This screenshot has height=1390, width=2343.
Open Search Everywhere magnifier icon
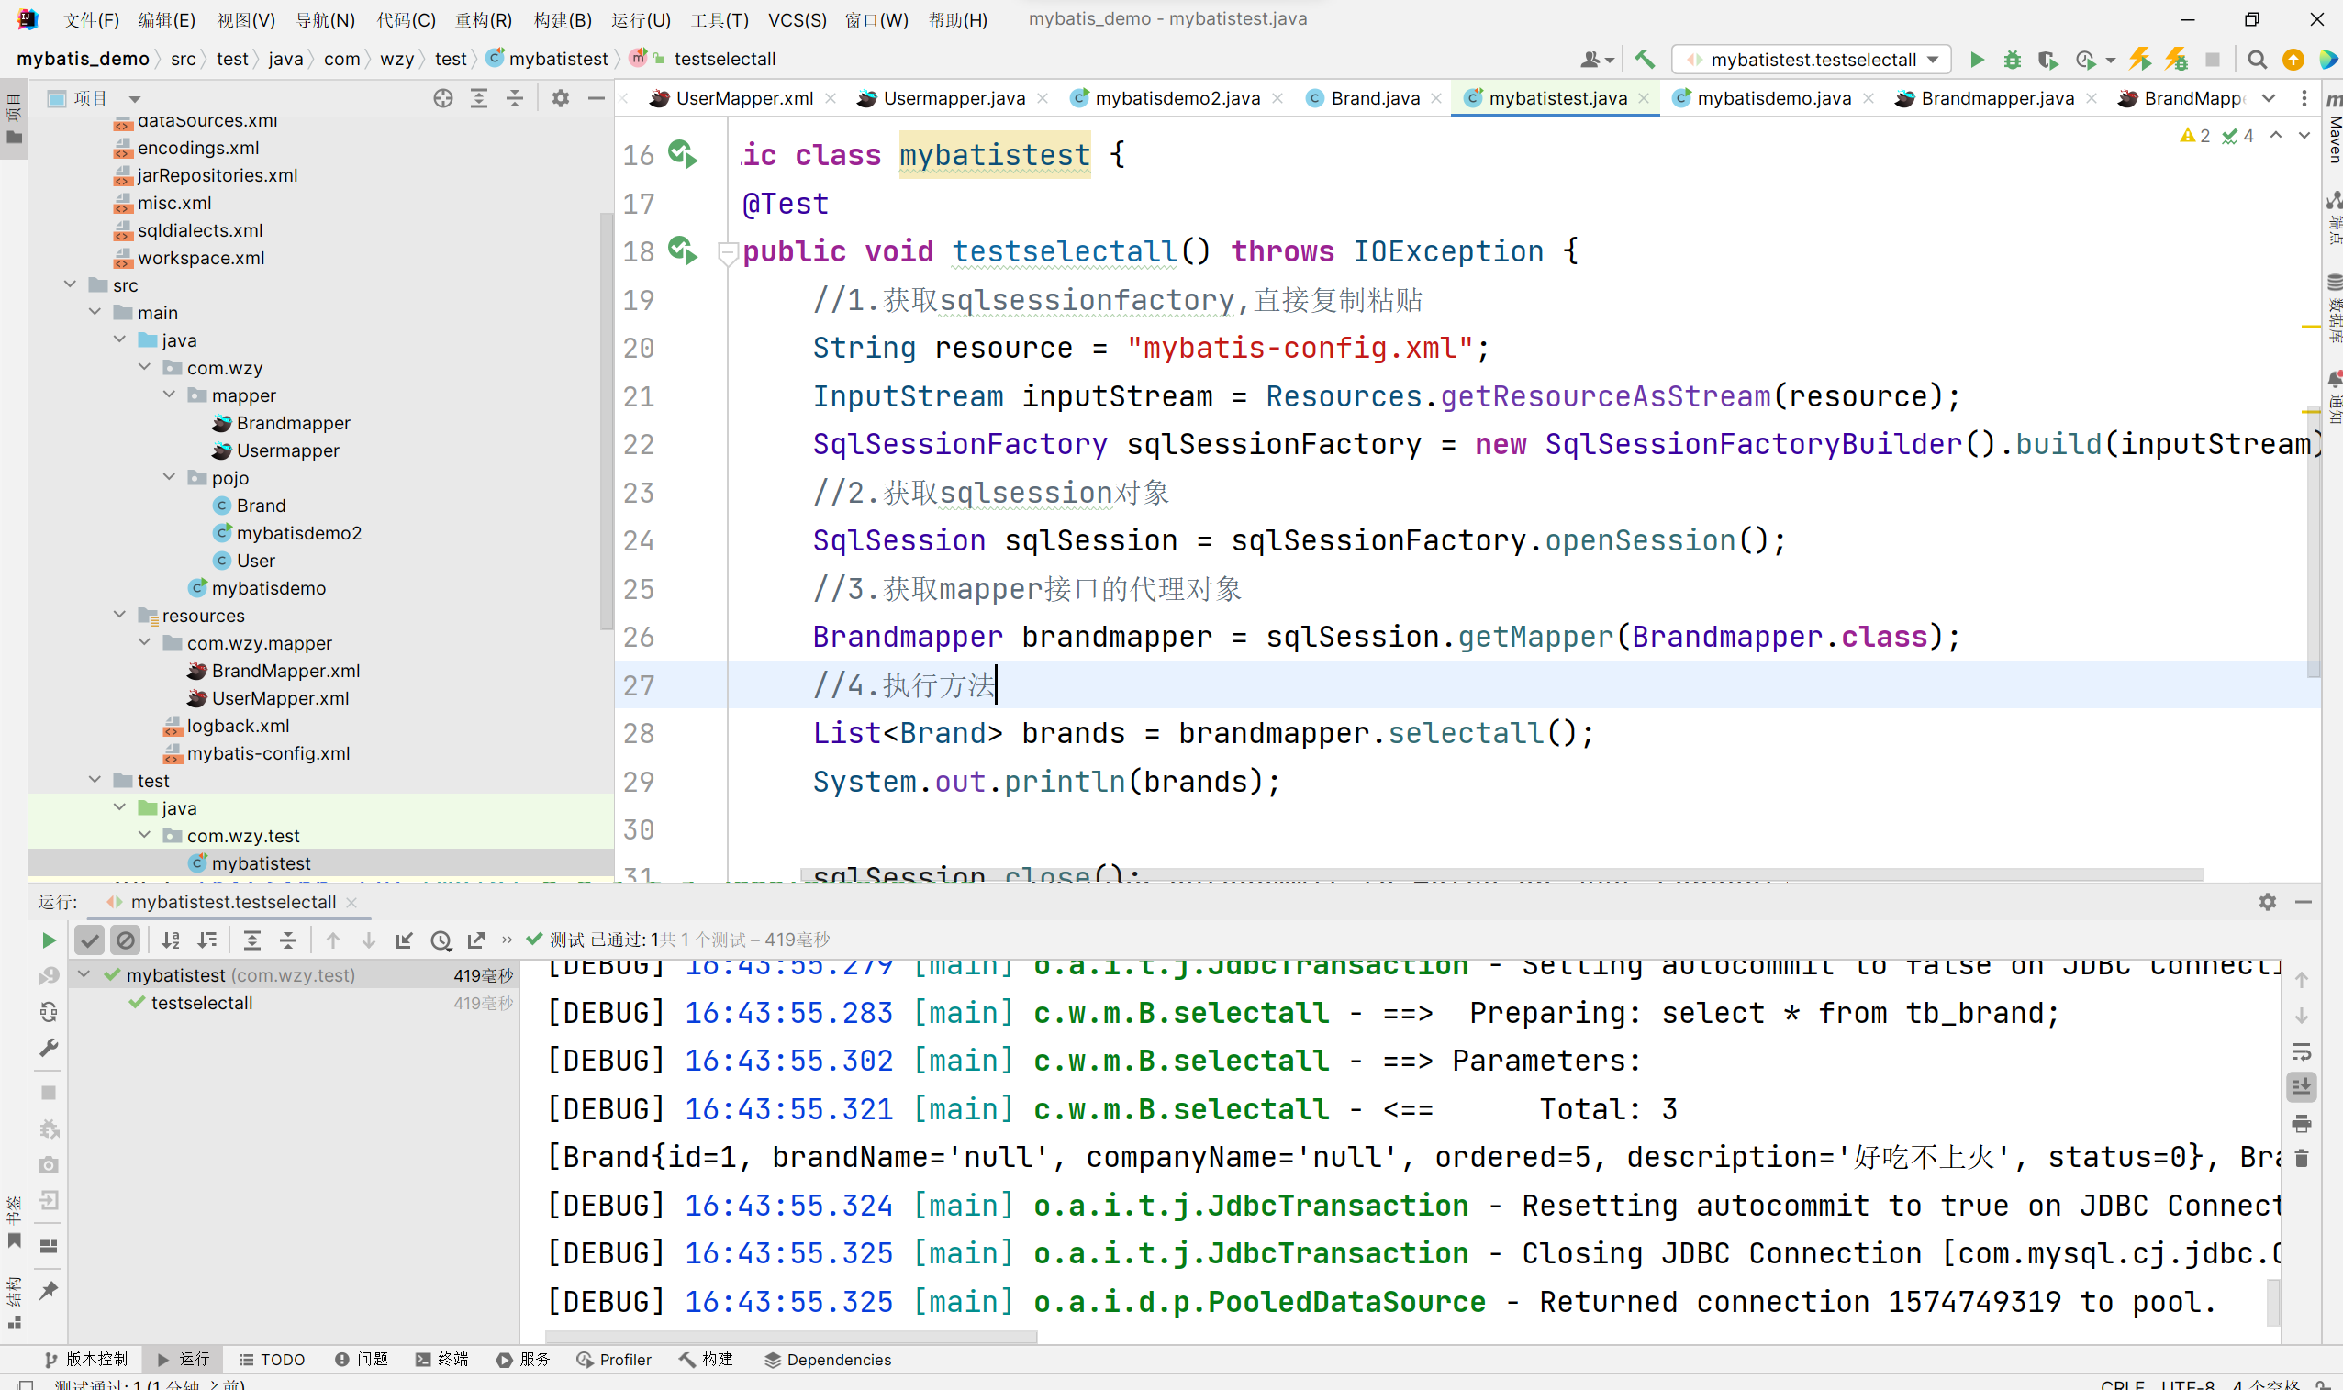pos(2257,60)
